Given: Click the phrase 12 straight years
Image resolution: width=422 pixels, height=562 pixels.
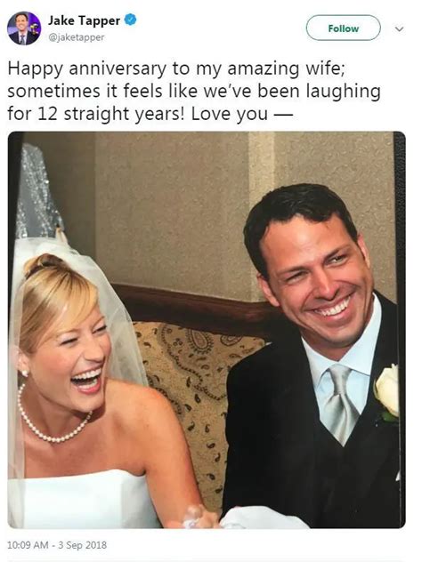Looking at the screenshot, I should [x=111, y=114].
